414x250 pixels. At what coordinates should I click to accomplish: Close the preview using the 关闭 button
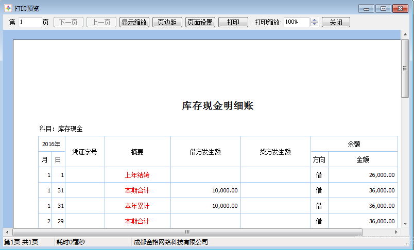pyautogui.click(x=336, y=22)
